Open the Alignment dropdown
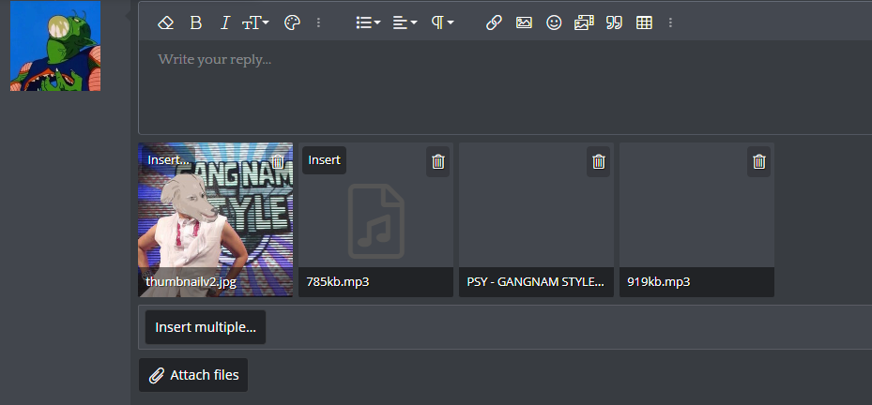The height and width of the screenshot is (405, 872). [405, 22]
